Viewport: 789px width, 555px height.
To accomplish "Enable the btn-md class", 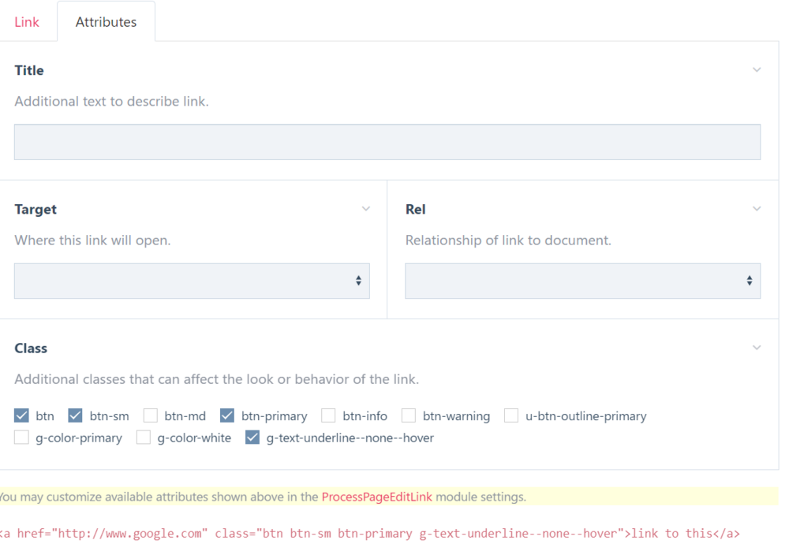I will [150, 415].
